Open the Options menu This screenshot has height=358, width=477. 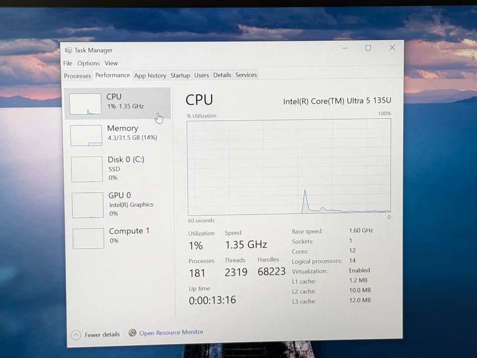(88, 63)
